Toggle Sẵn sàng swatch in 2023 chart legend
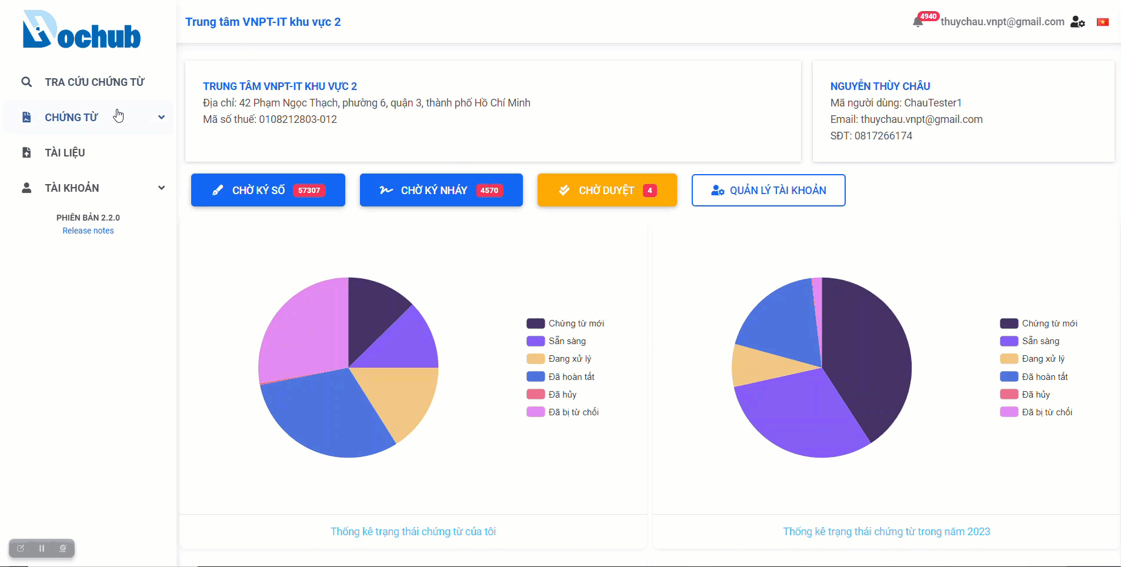The width and height of the screenshot is (1121, 567). pos(1009,341)
